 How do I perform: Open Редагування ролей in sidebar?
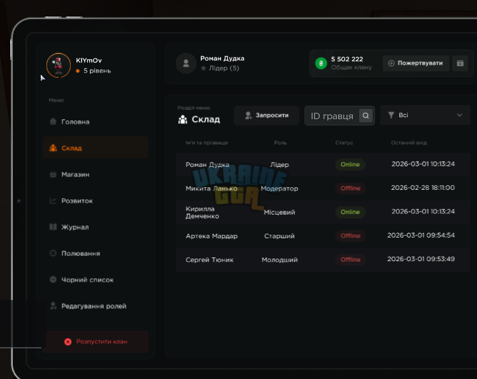(96, 306)
